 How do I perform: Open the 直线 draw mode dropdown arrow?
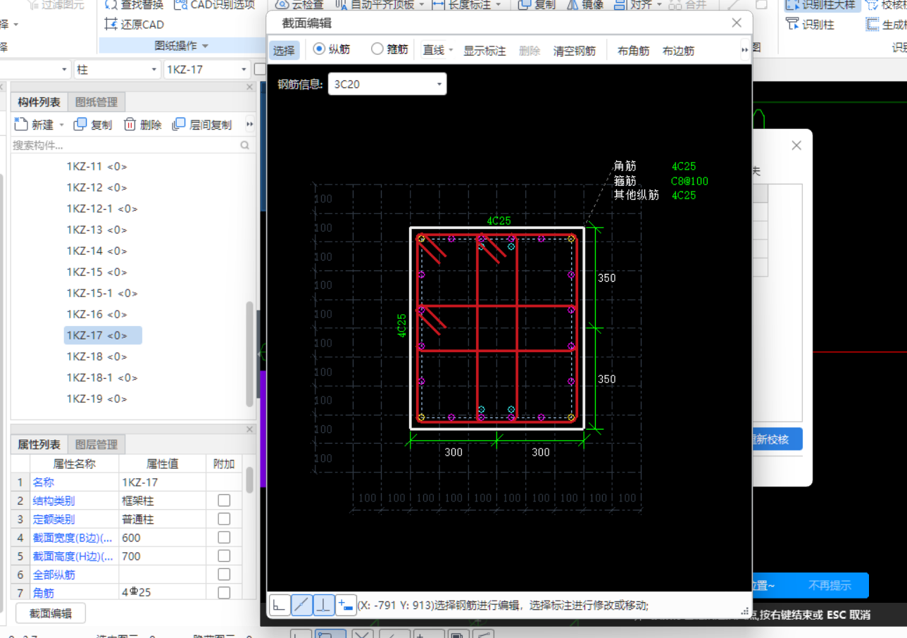point(451,51)
